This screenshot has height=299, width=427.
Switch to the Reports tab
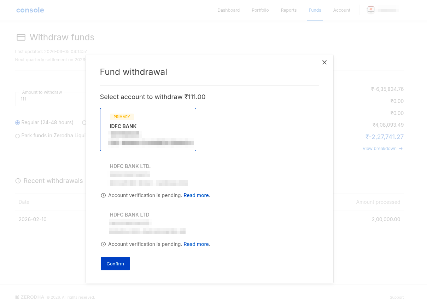click(288, 10)
